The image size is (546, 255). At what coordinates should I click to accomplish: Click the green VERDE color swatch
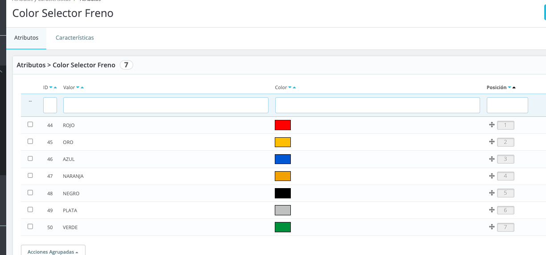(x=283, y=227)
